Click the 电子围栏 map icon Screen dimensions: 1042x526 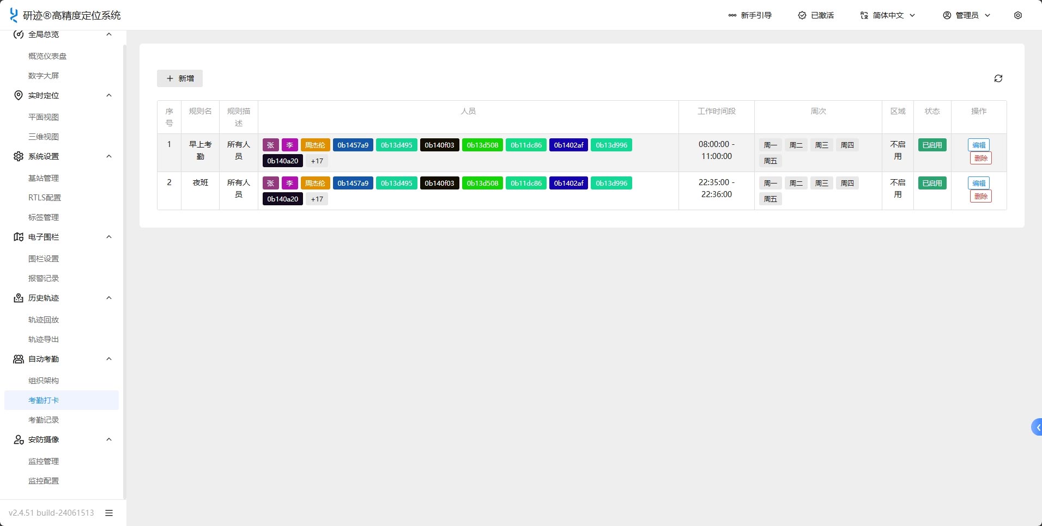(x=19, y=237)
